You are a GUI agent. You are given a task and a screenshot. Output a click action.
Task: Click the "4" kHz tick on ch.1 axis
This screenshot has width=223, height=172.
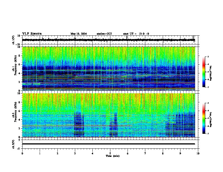coord(19,73)
